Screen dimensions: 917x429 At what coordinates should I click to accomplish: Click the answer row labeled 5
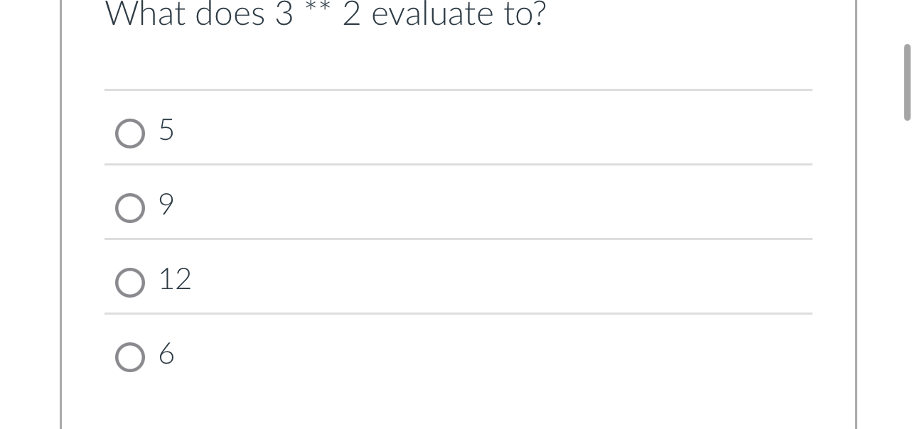355,131
